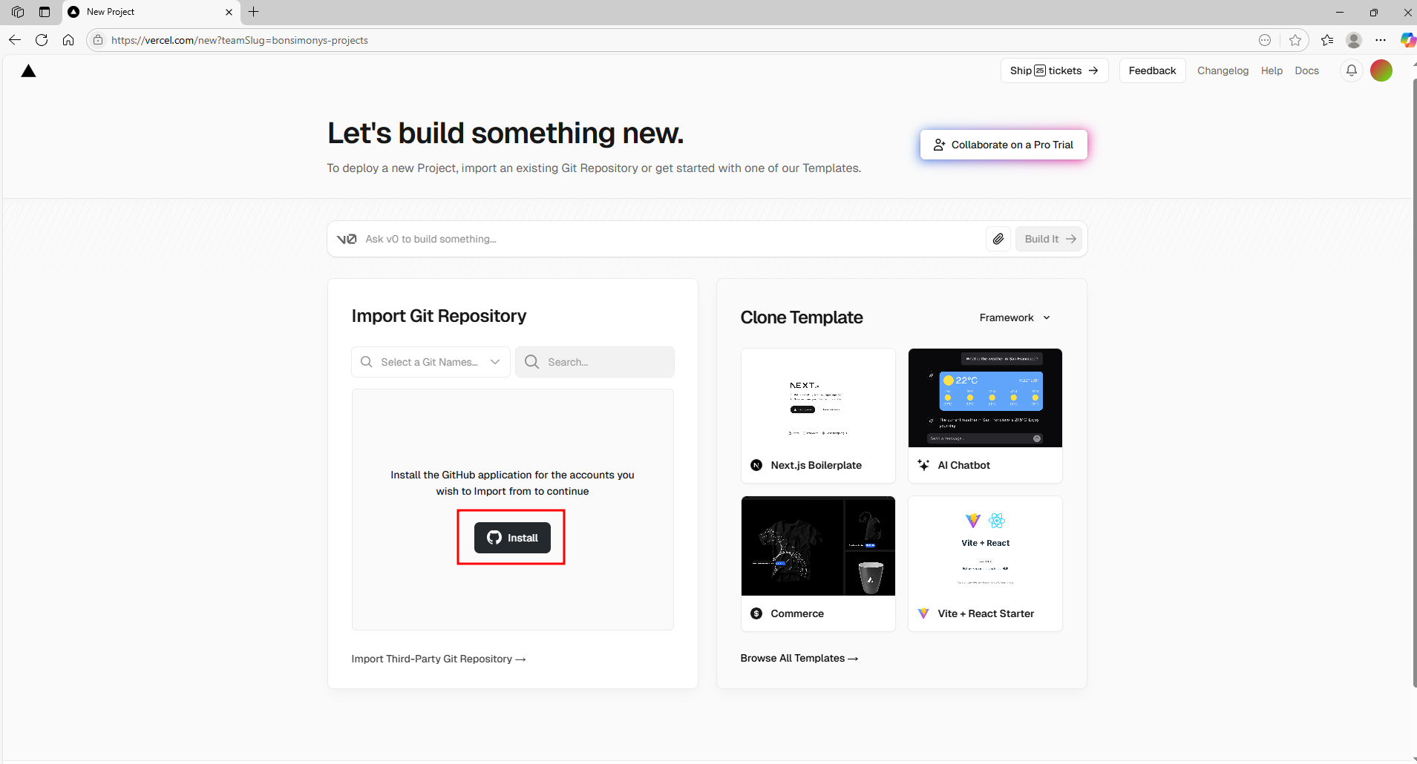Open the Changelog link
1417x764 pixels.
tap(1223, 70)
